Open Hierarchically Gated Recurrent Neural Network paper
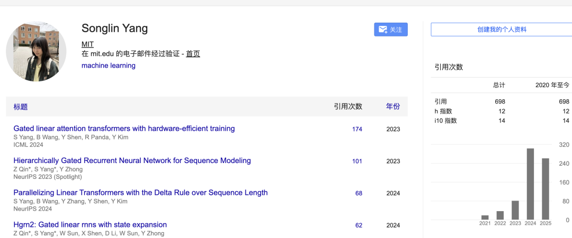572x238 pixels. click(132, 160)
